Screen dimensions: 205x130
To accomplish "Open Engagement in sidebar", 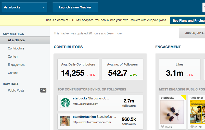I will click(16, 65).
